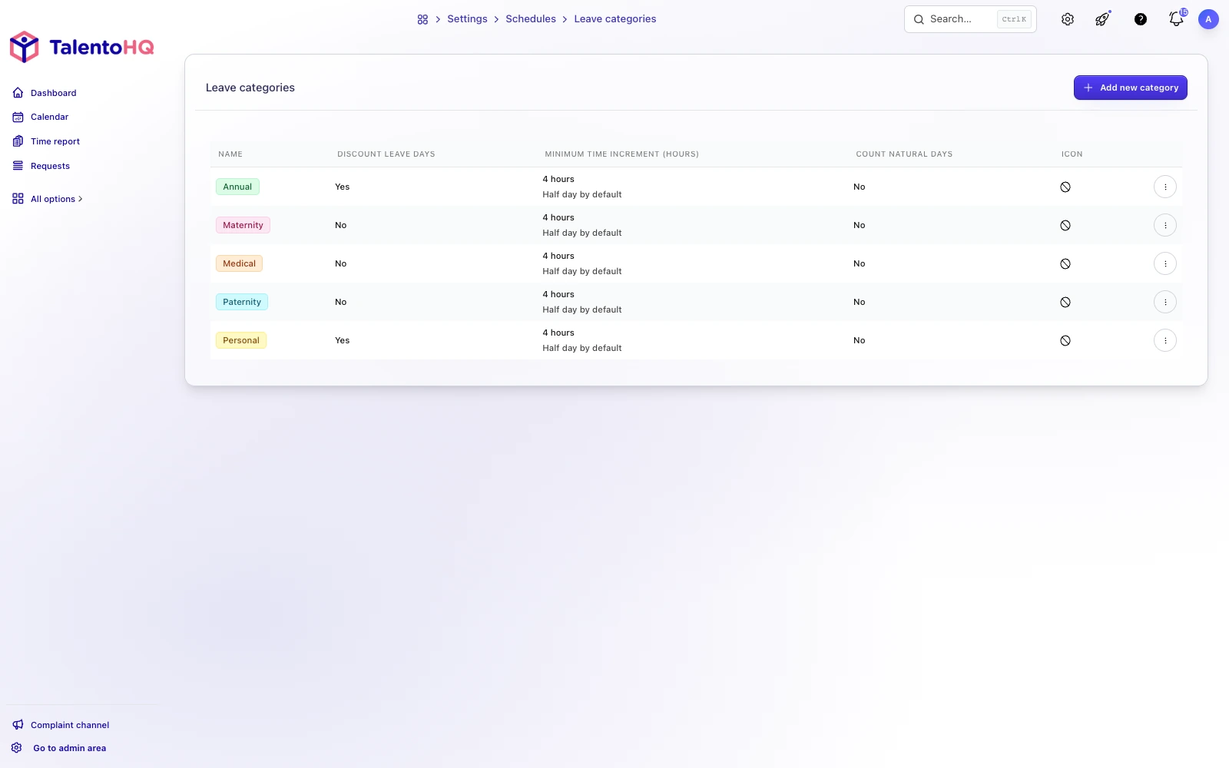Open actions menu for Medical row
The image size is (1229, 768).
click(1165, 263)
